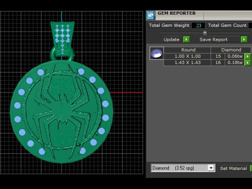Collapse panel using the round up-arrow toggle

click(205, 33)
